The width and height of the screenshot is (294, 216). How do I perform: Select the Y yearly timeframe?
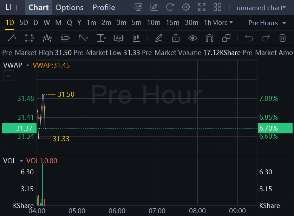pyautogui.click(x=79, y=23)
